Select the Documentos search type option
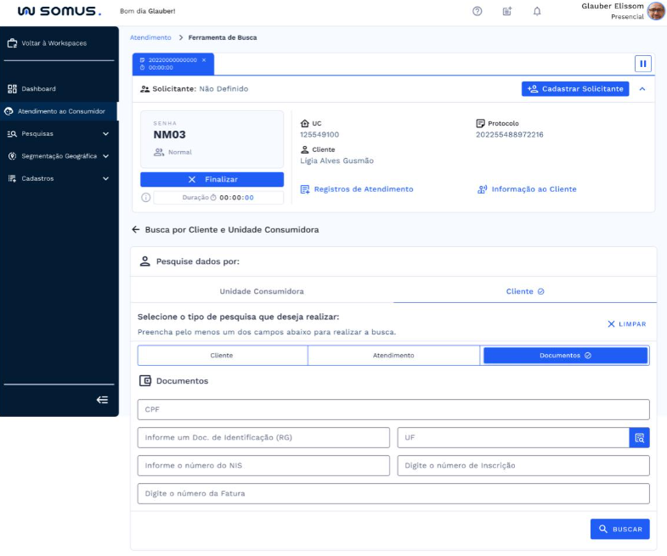Screen dimensions: 667x556 (x=565, y=356)
